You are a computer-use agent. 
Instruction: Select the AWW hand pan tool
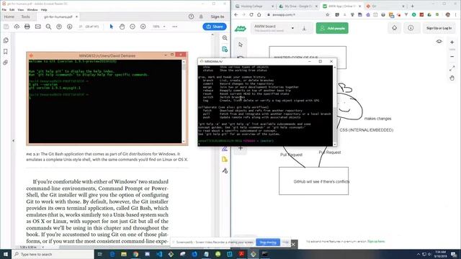(x=452, y=78)
